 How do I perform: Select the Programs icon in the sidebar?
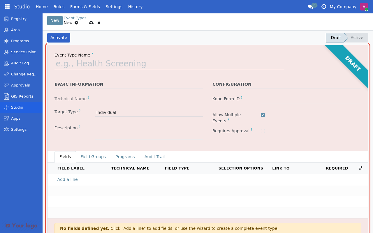click(x=8, y=41)
